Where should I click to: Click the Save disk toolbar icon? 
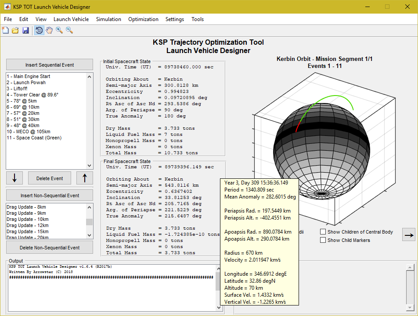tap(25, 30)
